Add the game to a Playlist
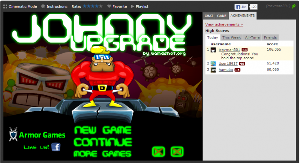The width and height of the screenshot is (300, 163). [x=139, y=6]
